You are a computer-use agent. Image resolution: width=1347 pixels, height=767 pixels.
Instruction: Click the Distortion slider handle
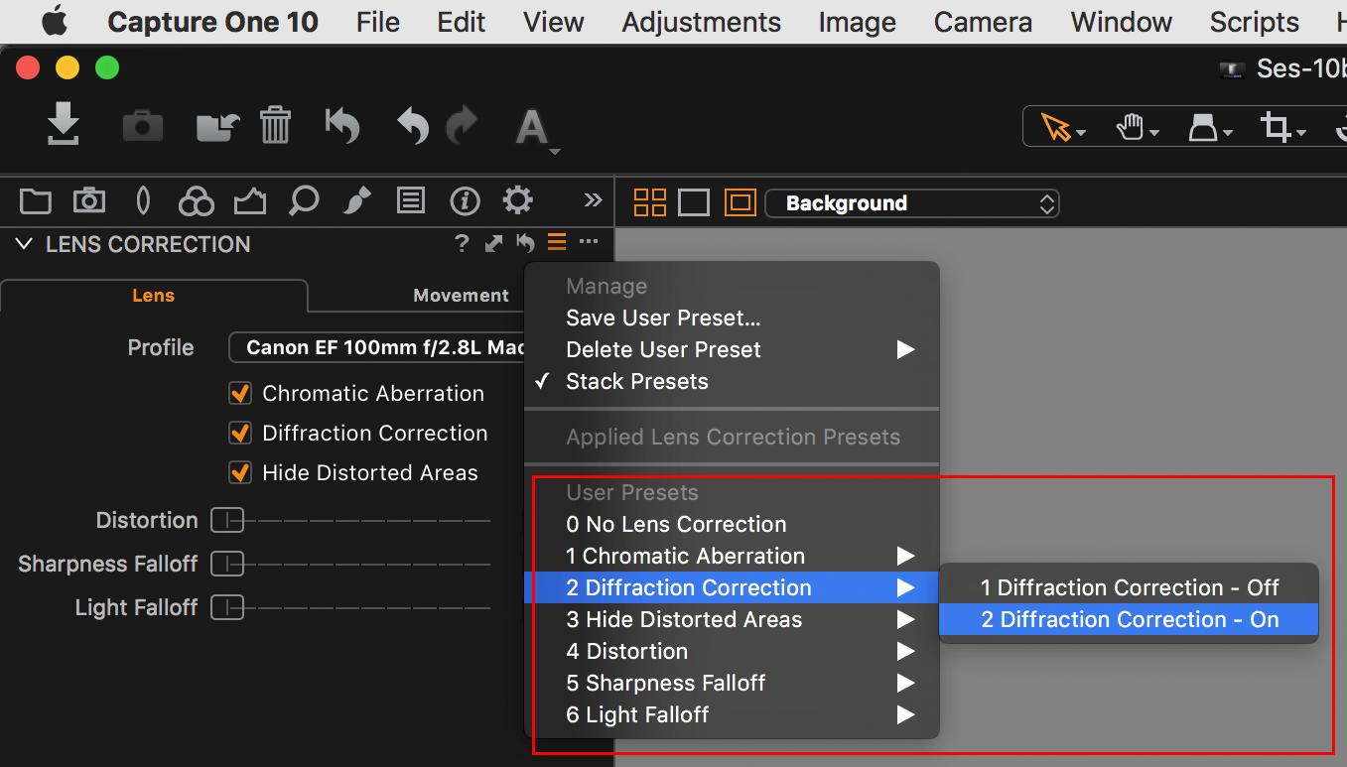[227, 520]
